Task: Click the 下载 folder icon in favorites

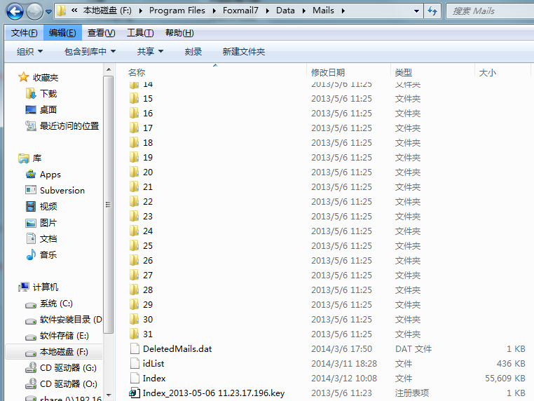Action: (x=31, y=93)
